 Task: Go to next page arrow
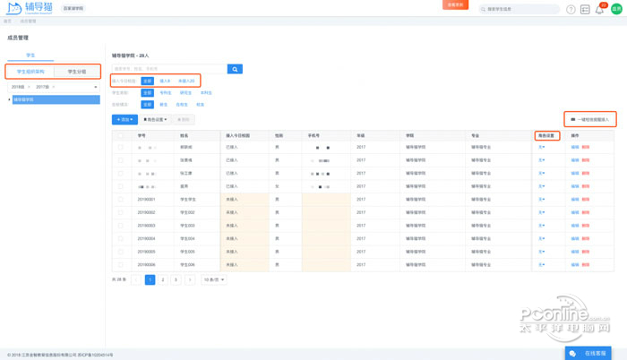(190, 279)
